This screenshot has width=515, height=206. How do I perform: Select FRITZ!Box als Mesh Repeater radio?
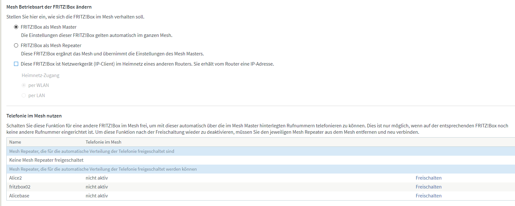16,46
